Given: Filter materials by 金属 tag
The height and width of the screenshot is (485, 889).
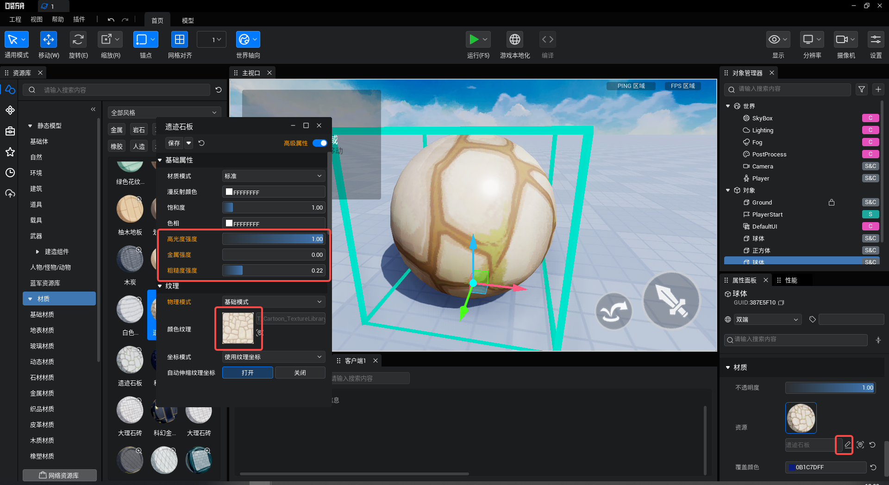Looking at the screenshot, I should pos(117,130).
